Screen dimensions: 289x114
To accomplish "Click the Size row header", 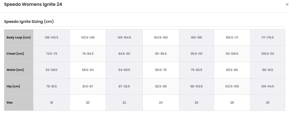I will [x=19, y=103].
